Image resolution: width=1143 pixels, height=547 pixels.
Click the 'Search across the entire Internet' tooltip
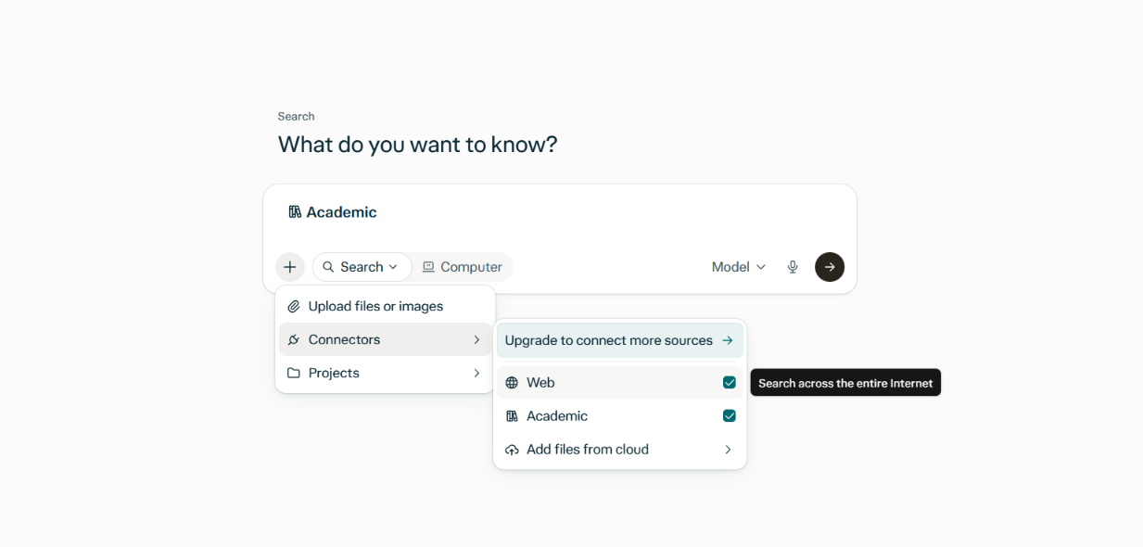point(845,383)
